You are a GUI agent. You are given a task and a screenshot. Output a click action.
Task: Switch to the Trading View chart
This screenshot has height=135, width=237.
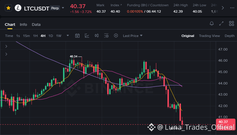pyautogui.click(x=209, y=36)
